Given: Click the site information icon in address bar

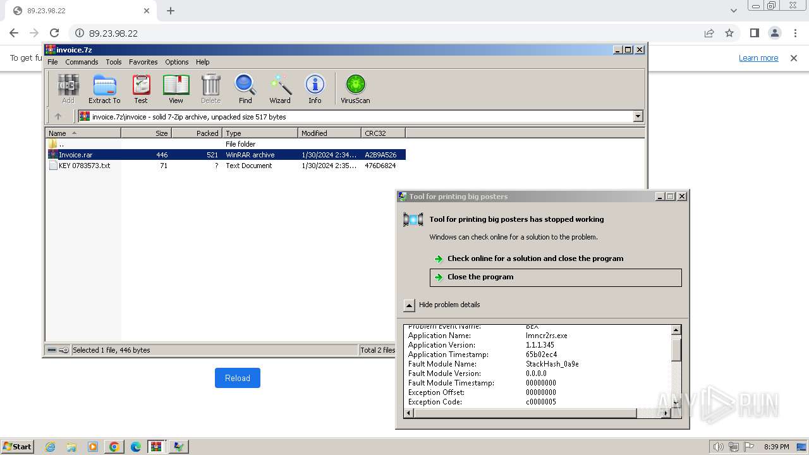Looking at the screenshot, I should [80, 33].
